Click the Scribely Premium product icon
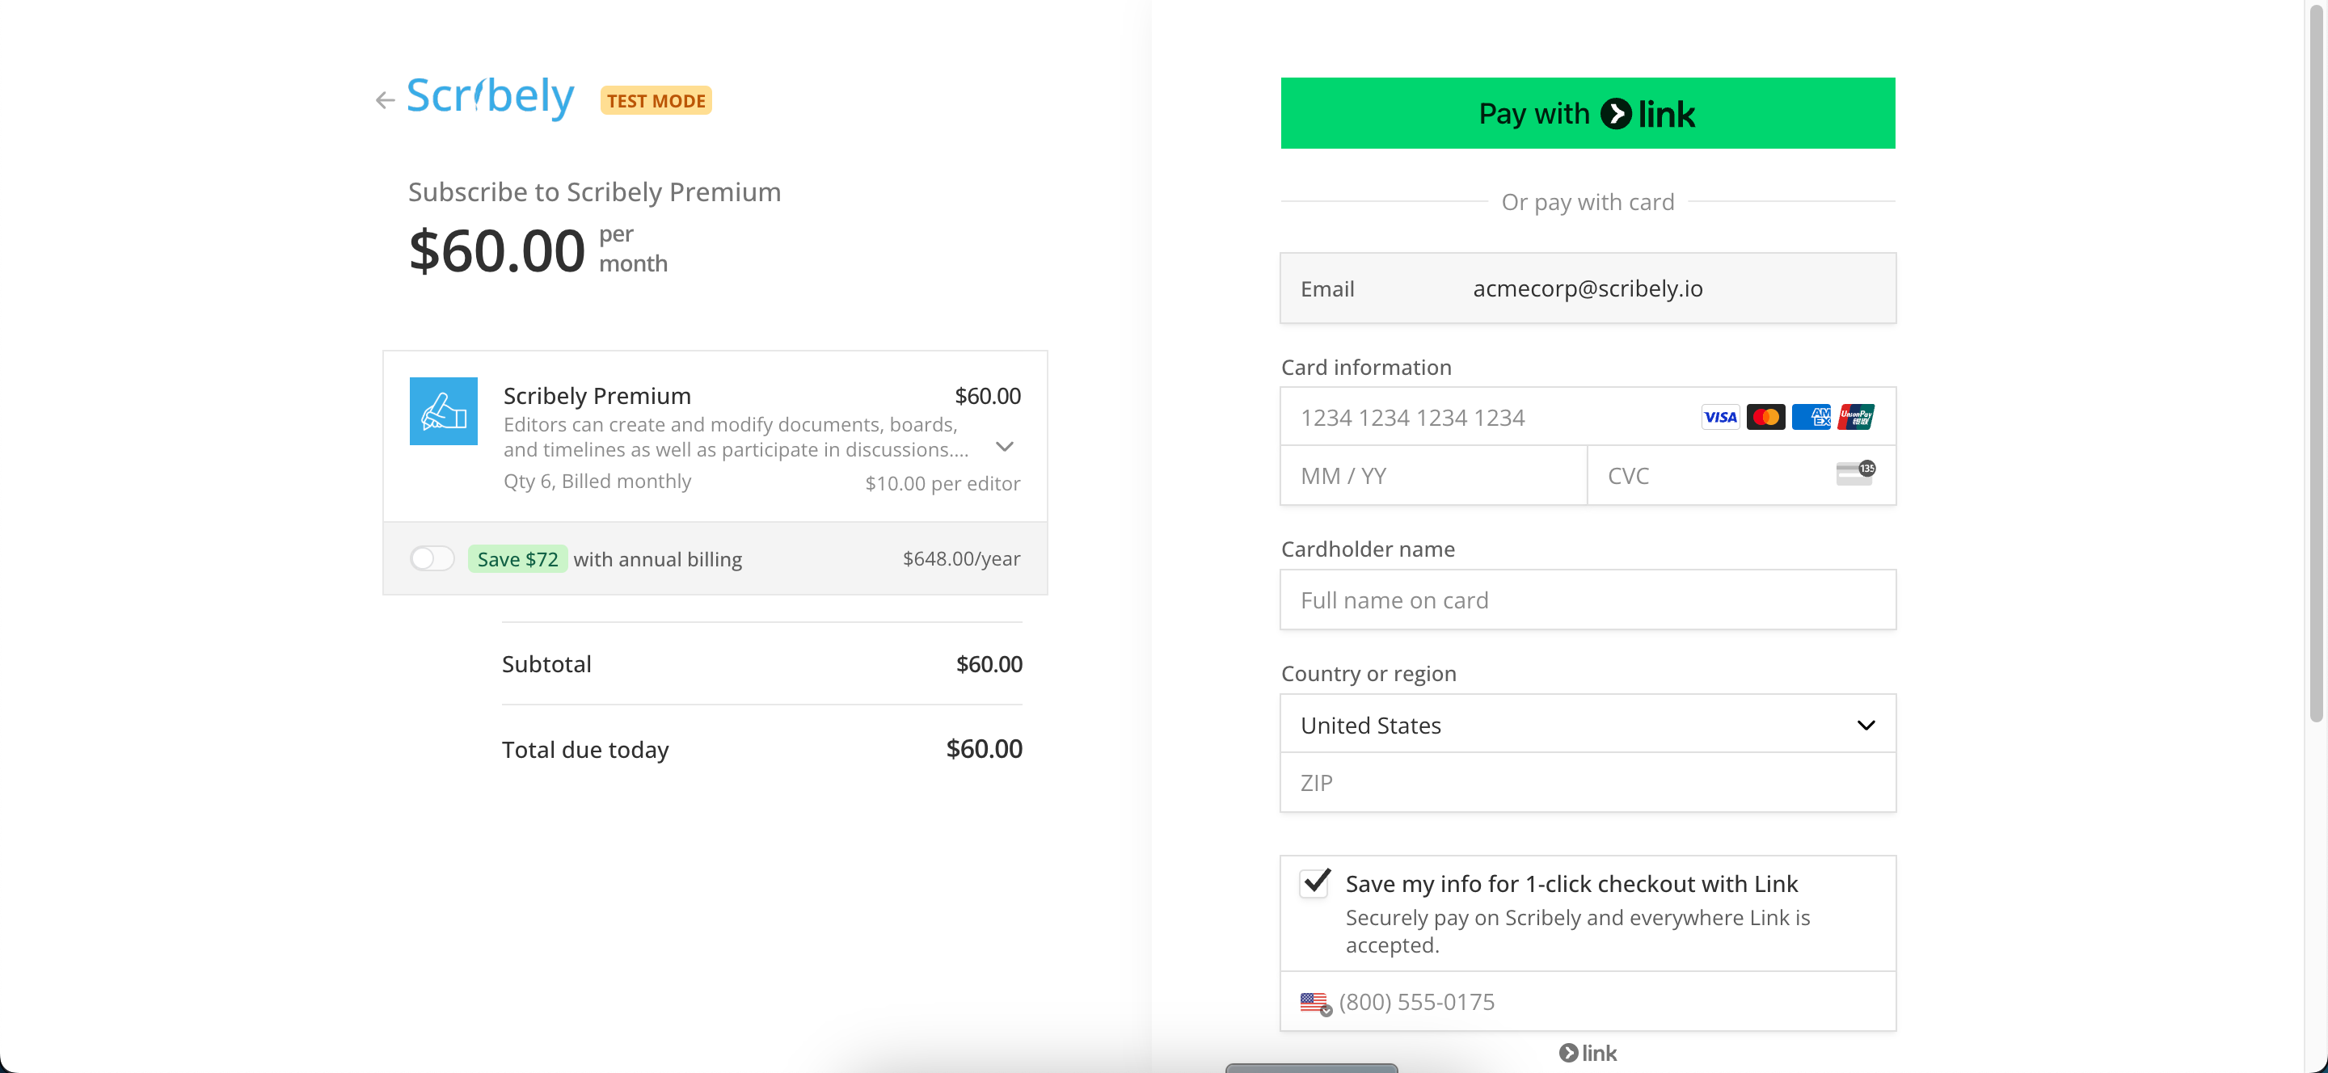This screenshot has height=1073, width=2328. tap(443, 411)
